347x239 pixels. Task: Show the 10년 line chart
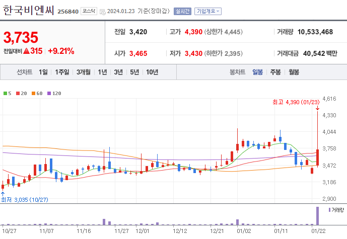(152, 72)
